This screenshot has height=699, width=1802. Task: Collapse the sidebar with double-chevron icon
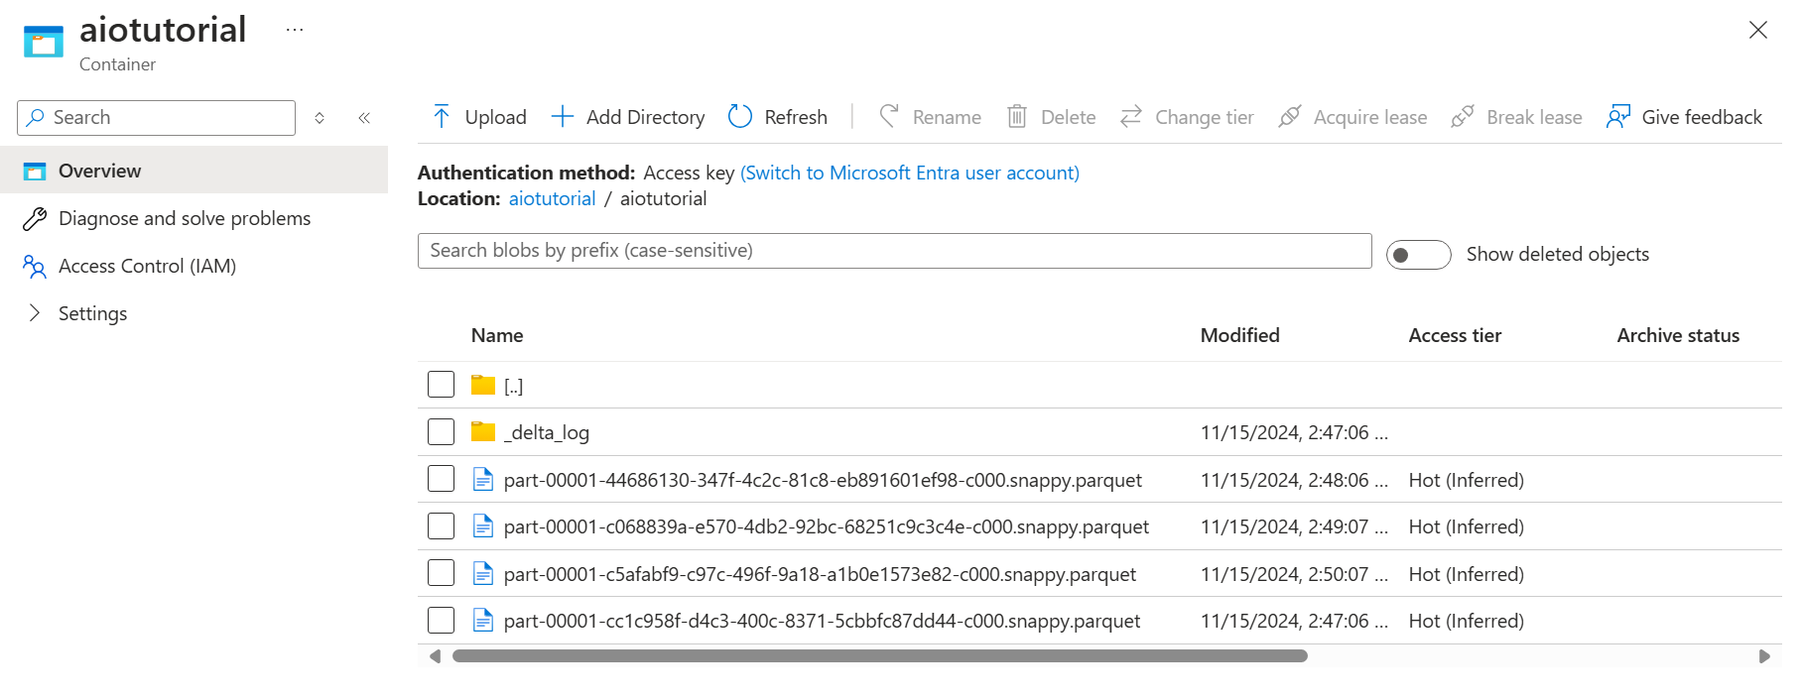[x=364, y=118]
